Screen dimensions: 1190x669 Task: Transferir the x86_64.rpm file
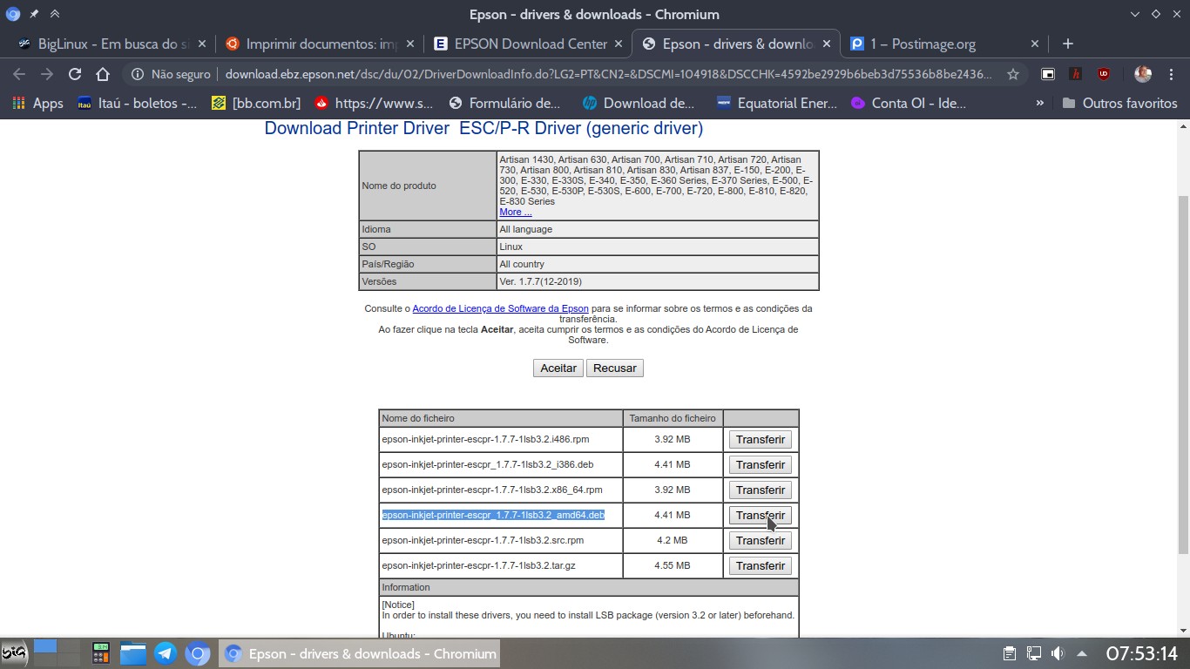pos(761,490)
